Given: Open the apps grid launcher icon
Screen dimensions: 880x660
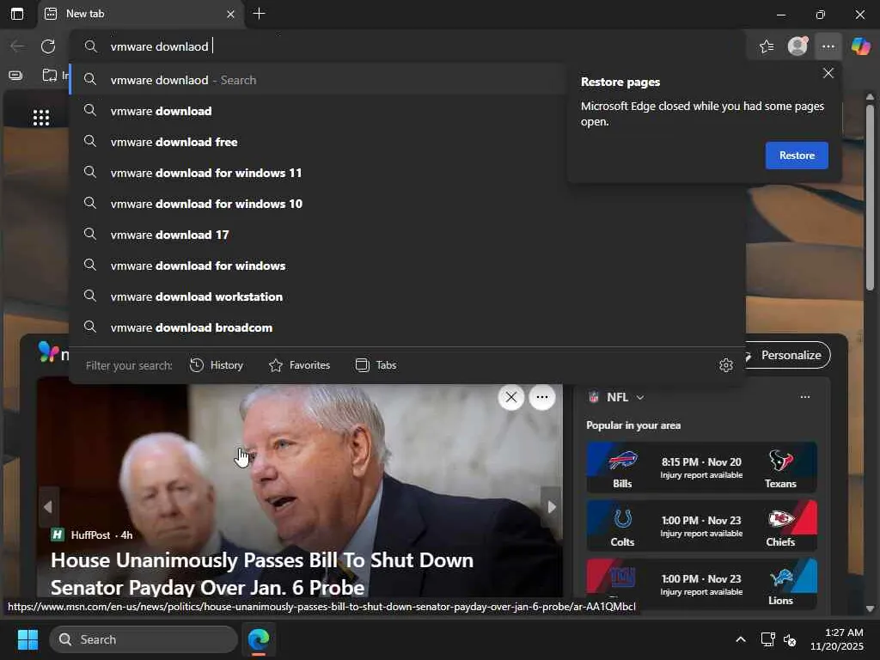Looking at the screenshot, I should (x=41, y=117).
